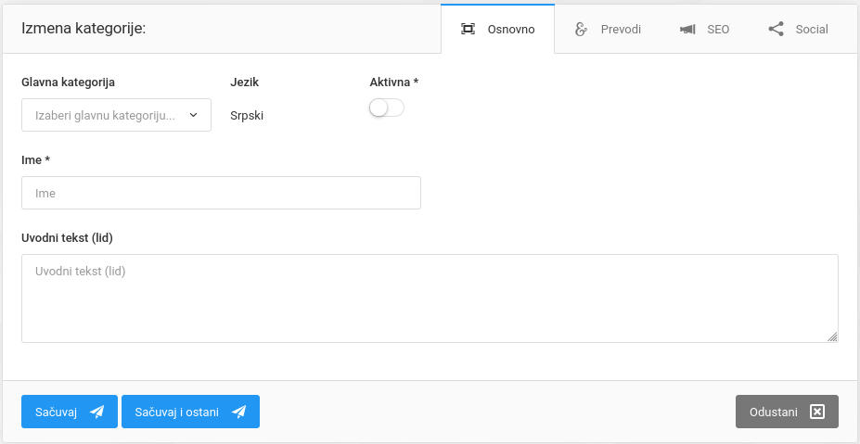
Task: Click inside the Uvodni tekst (lid) textarea
Action: tap(429, 298)
